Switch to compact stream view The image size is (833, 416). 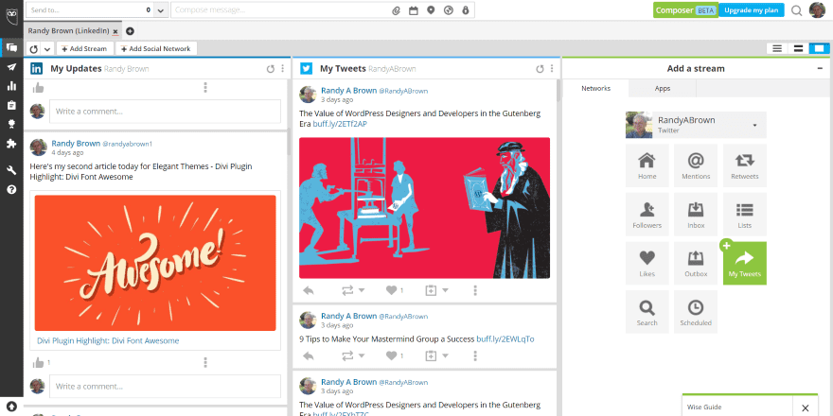coord(777,48)
